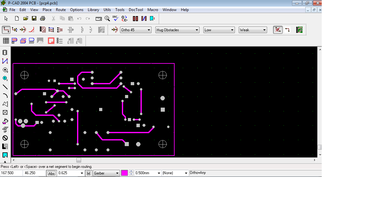Click the red parallel bars icon
This screenshot has width=371, height=219.
tap(135, 18)
